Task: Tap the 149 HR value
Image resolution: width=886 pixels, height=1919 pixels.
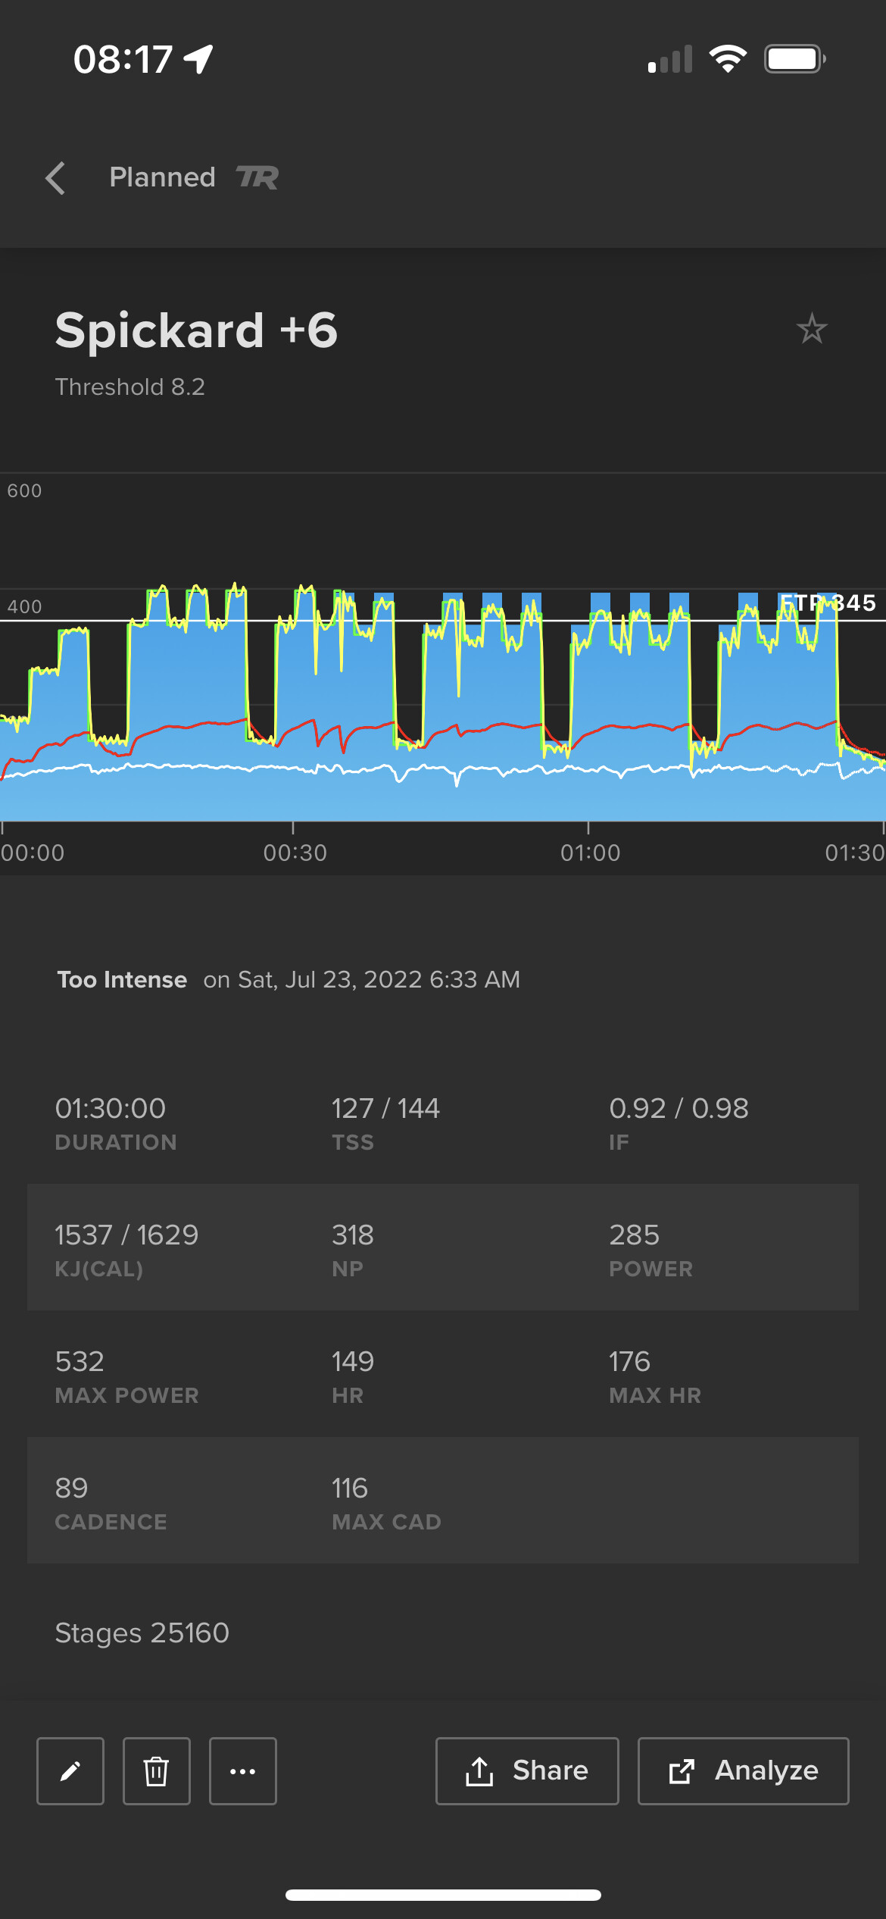Action: click(x=353, y=1362)
